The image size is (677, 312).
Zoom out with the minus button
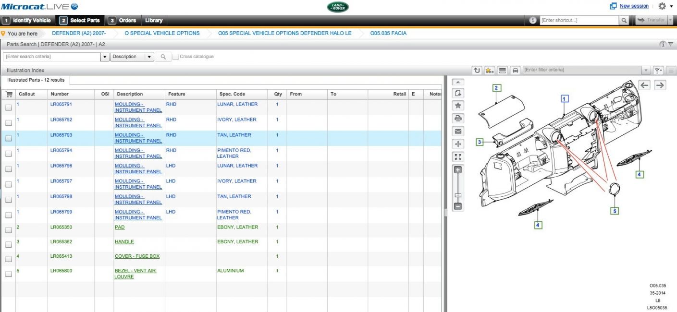tap(458, 206)
